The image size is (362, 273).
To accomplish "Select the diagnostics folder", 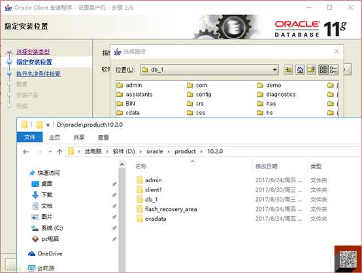I will click(x=276, y=95).
